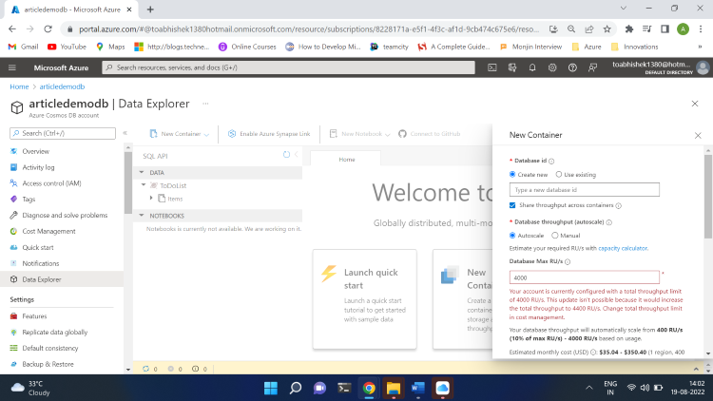Open Azure Cloud Shell icon

pyautogui.click(x=492, y=67)
